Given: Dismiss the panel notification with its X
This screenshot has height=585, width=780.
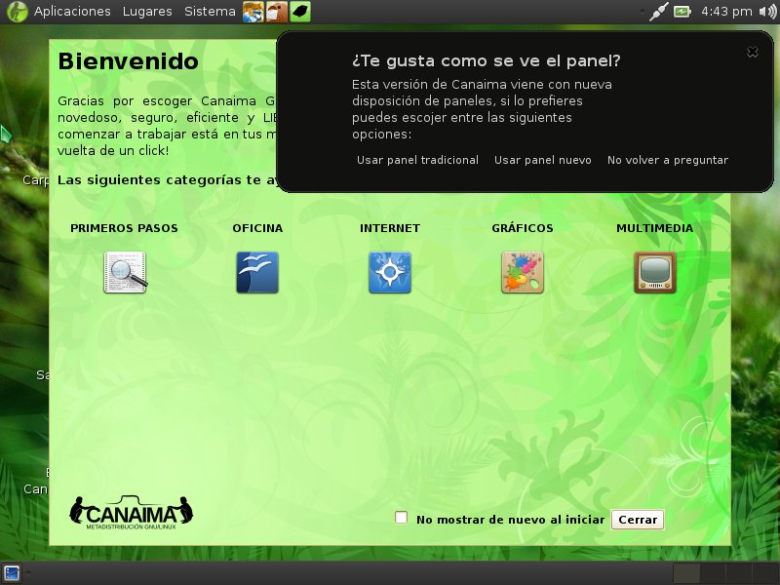Looking at the screenshot, I should pyautogui.click(x=752, y=52).
